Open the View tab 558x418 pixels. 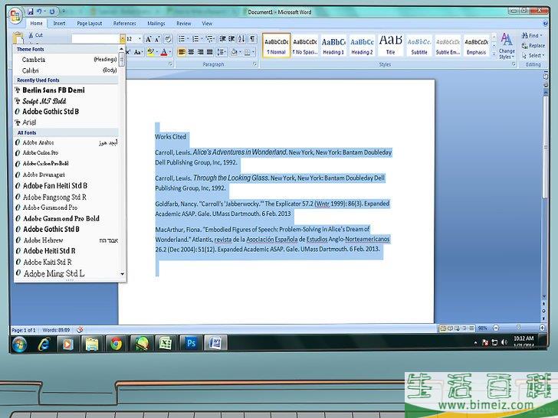click(x=207, y=24)
